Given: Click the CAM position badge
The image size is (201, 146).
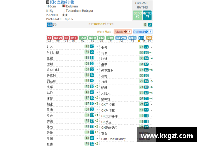Looking at the screenshot, I should pyautogui.click(x=83, y=38).
